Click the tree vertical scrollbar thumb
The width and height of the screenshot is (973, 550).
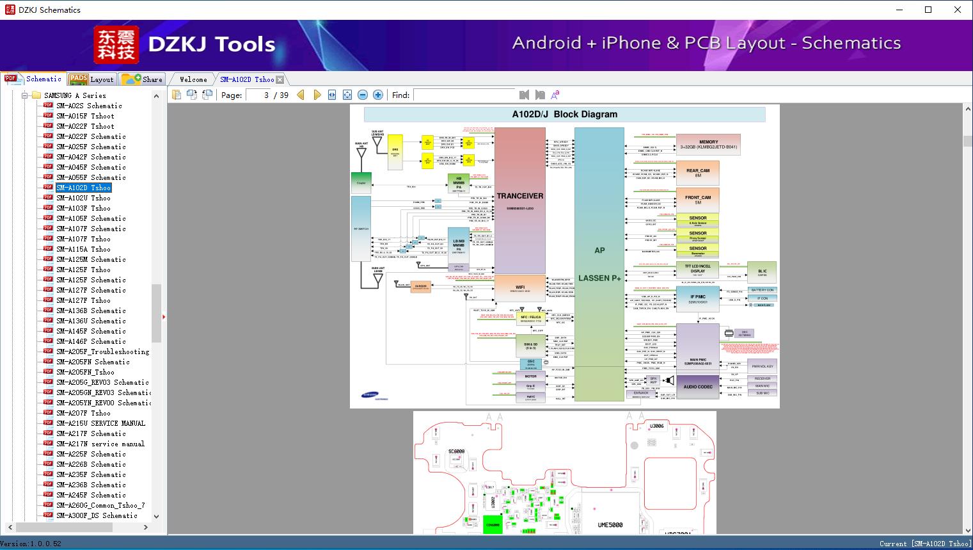coord(156,314)
